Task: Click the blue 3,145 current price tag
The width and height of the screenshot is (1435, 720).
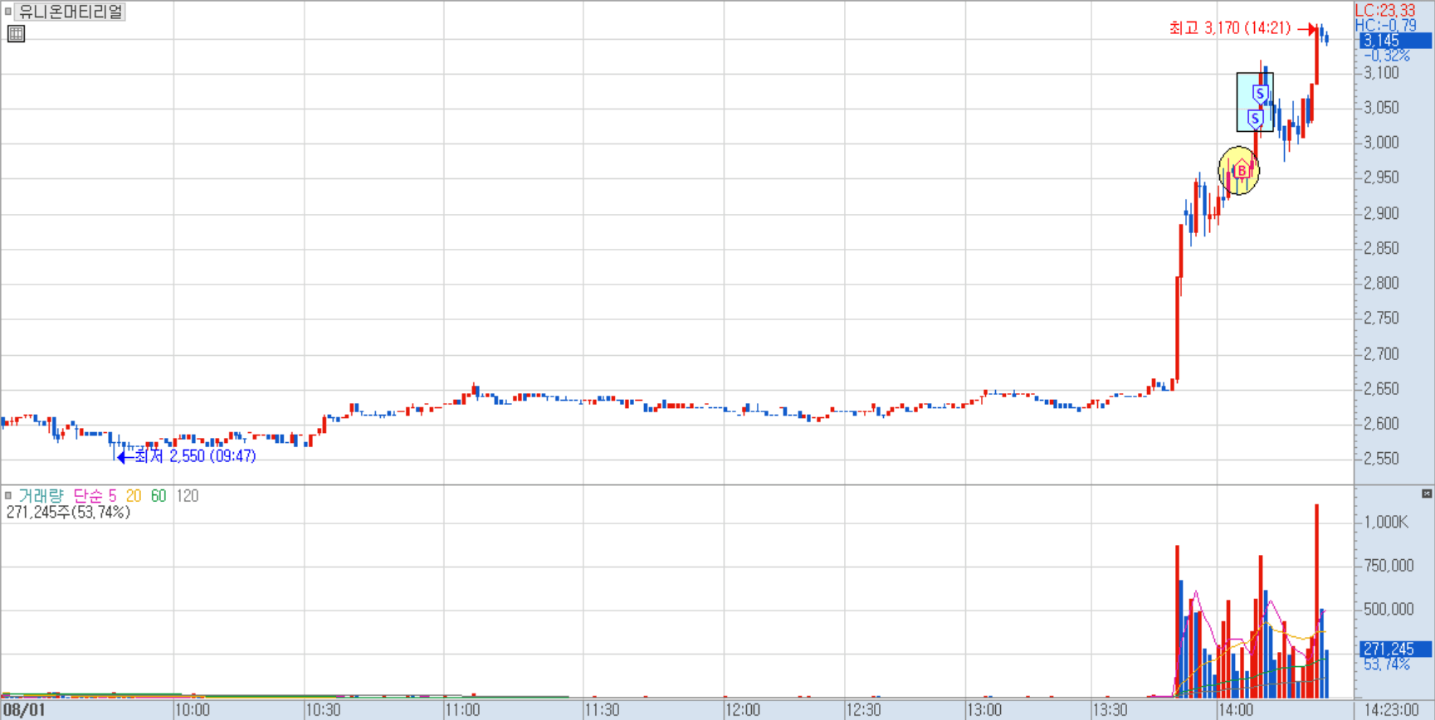Action: click(1395, 41)
